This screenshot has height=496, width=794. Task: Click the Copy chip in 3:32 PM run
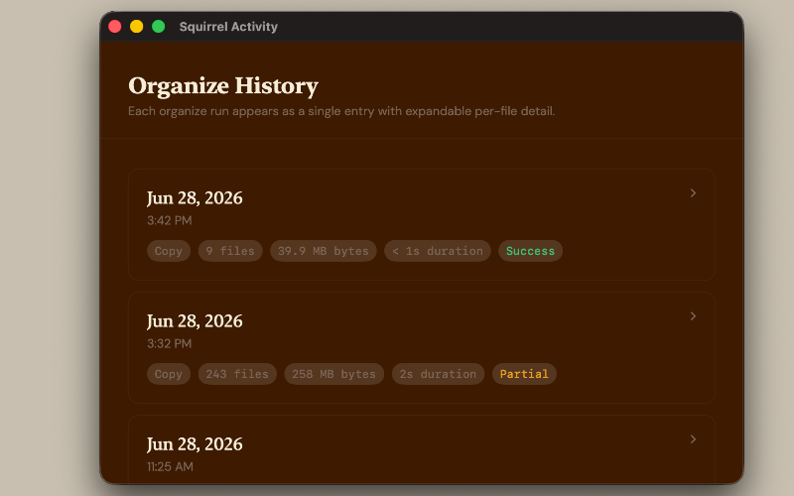pos(169,374)
